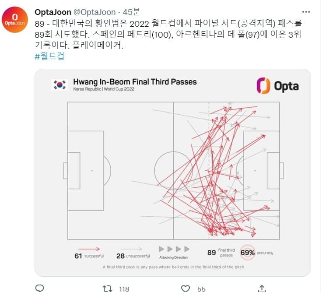The image size is (333, 292).
Task: Click the Hwang In-Beom Final Third Passes title
Action: point(135,82)
